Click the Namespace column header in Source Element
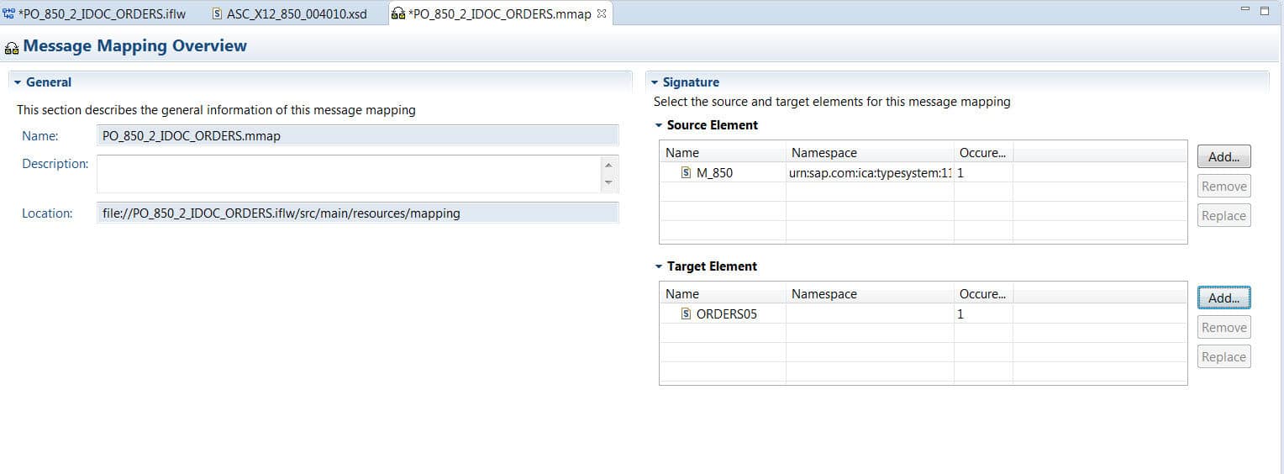 coord(824,153)
